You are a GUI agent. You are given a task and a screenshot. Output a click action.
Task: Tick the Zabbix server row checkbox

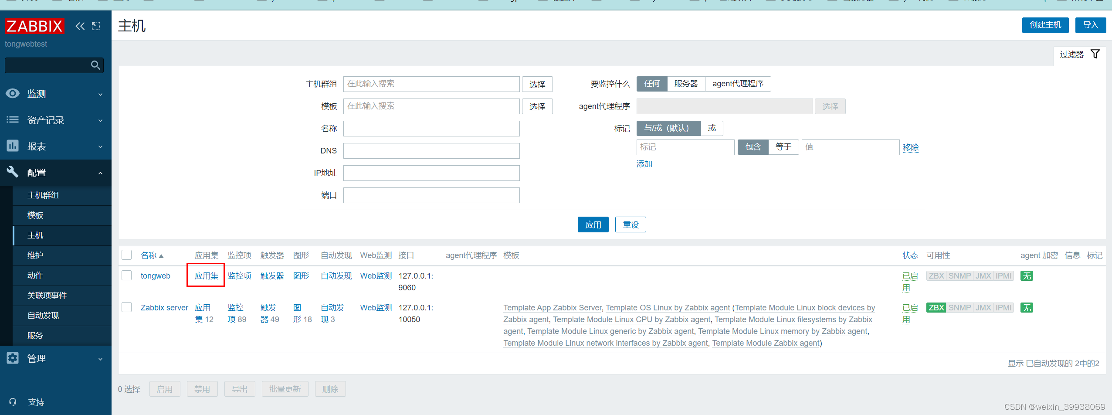pos(127,307)
